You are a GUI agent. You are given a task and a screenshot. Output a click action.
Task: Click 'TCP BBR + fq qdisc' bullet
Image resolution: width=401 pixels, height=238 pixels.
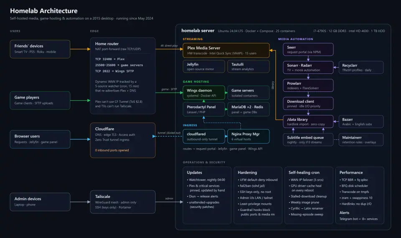click(x=354, y=180)
